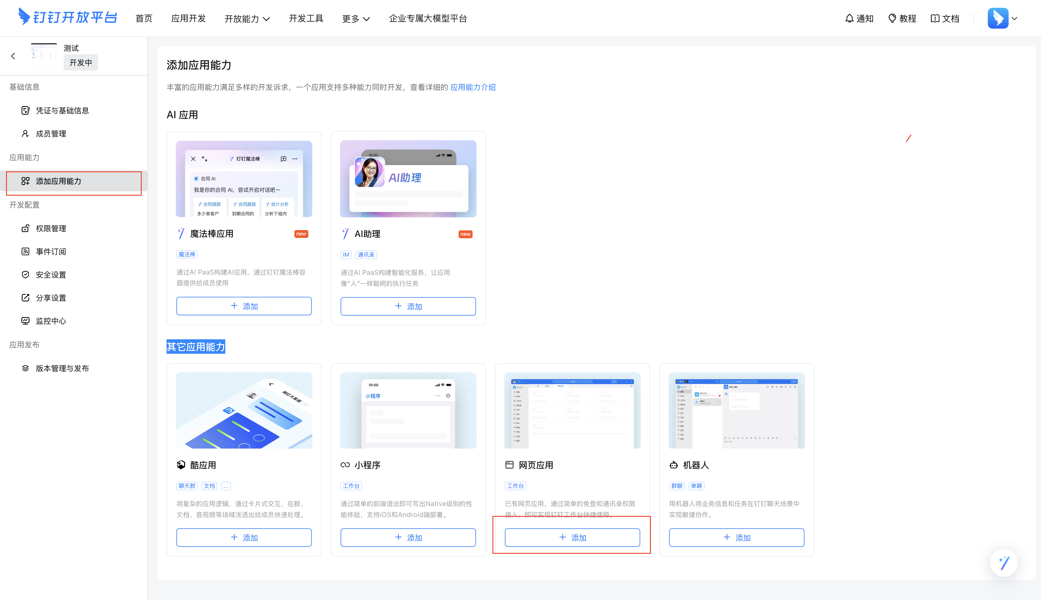Open the 应用开发 nav item
The height and width of the screenshot is (600, 1041).
click(x=189, y=18)
